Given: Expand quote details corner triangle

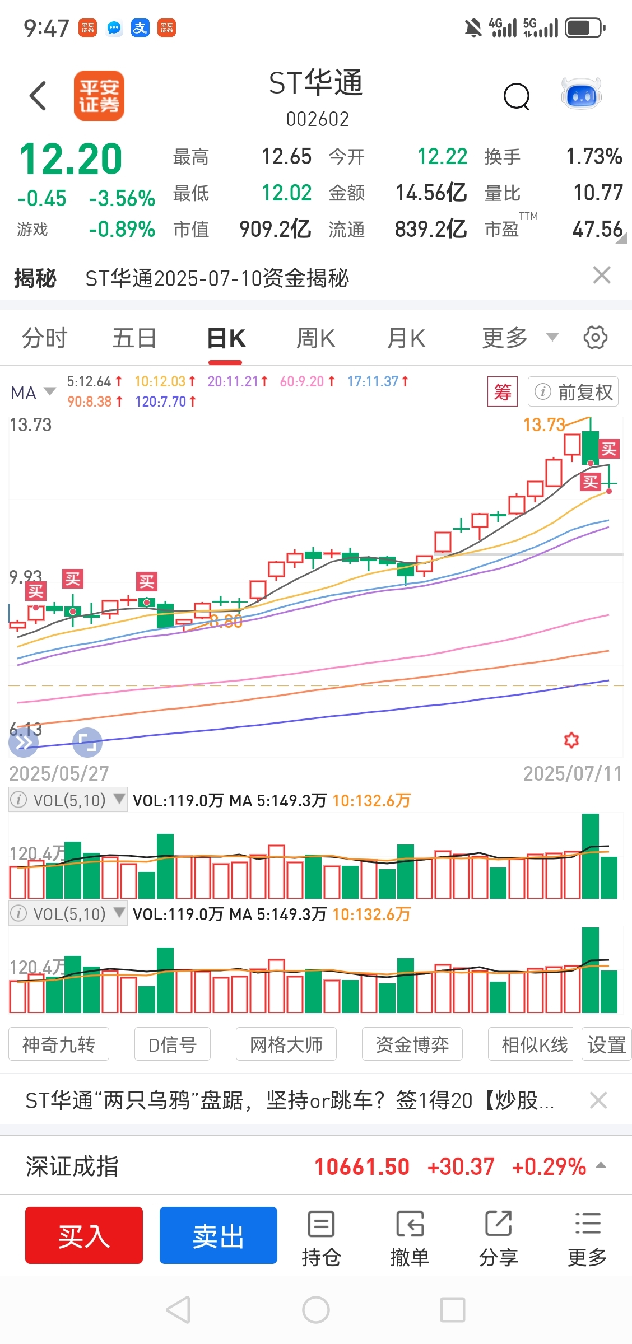Looking at the screenshot, I should pos(621,237).
